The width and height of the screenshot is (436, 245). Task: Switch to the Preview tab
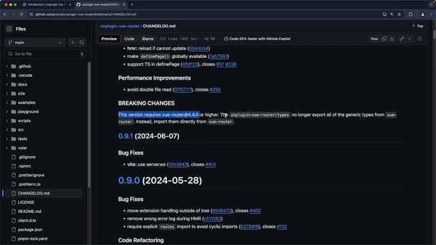[x=109, y=39]
